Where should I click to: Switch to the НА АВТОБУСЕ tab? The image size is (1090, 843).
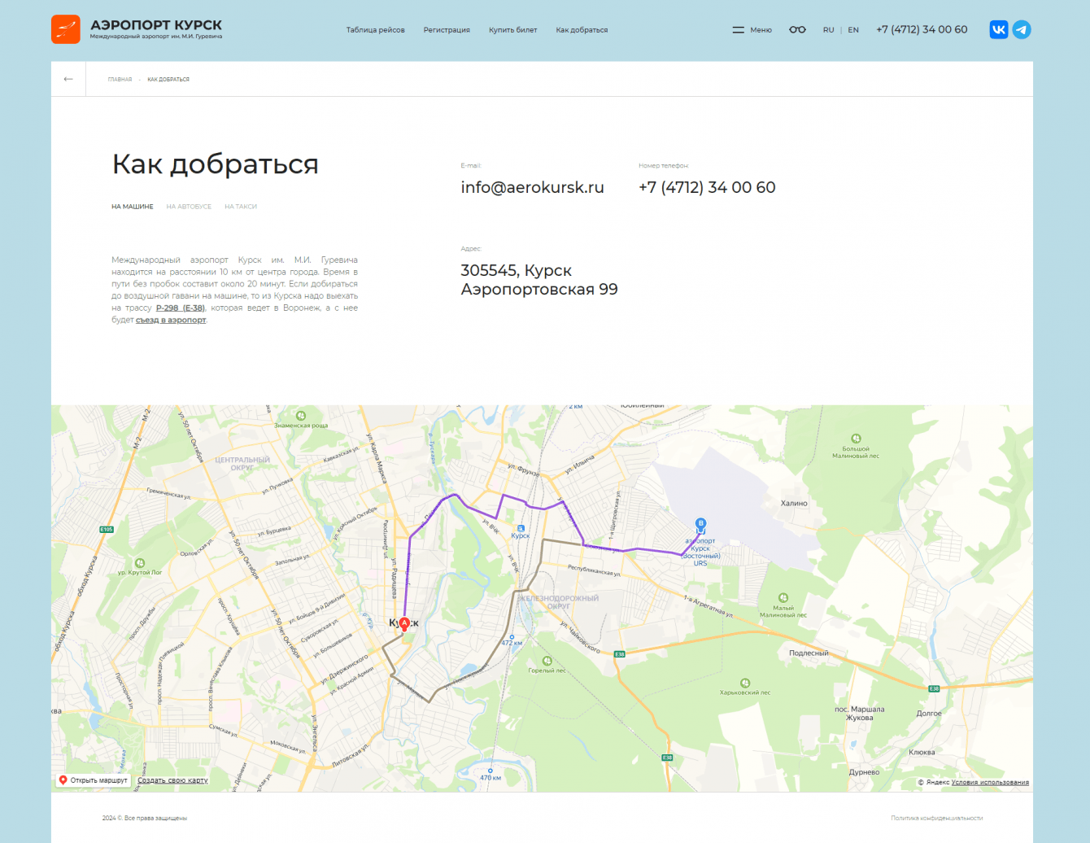tap(189, 207)
